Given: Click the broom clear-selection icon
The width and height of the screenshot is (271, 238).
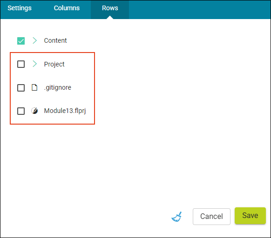Looking at the screenshot, I should pos(176,217).
